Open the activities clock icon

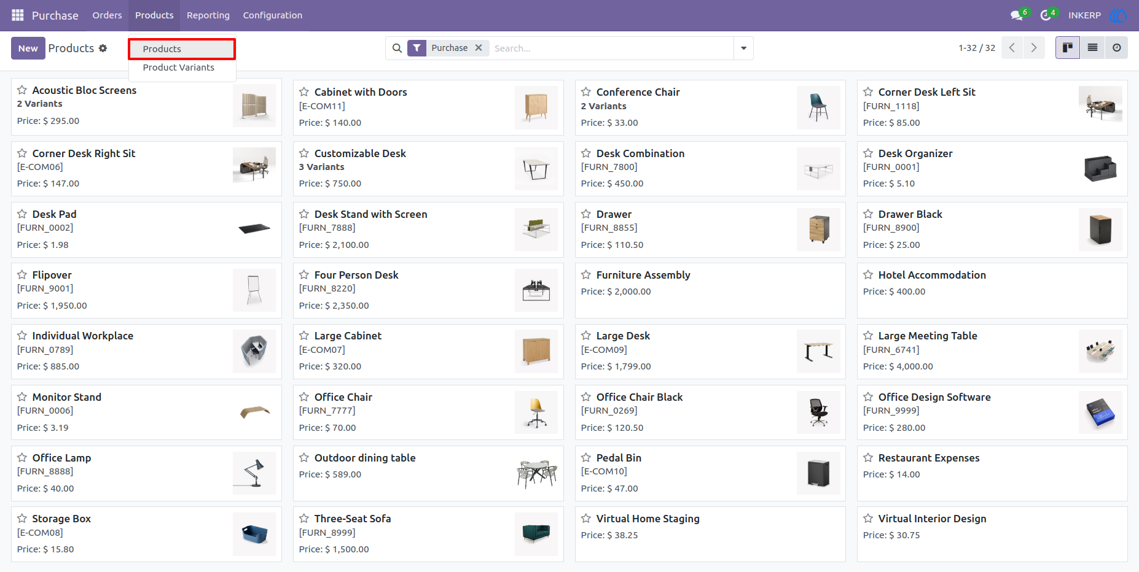[1046, 15]
